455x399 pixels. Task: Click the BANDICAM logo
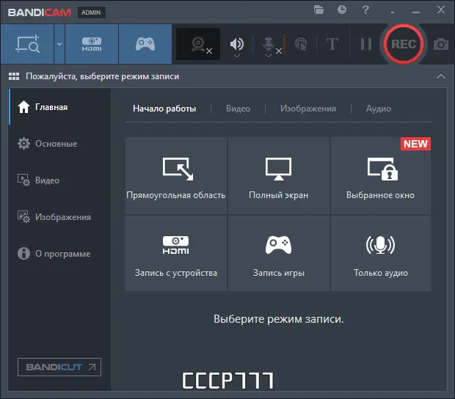click(x=40, y=12)
